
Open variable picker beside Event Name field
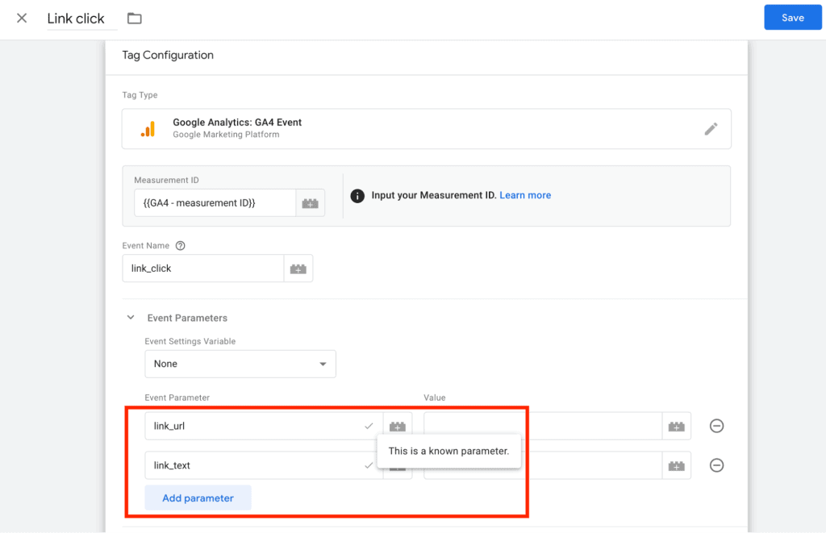tap(298, 267)
